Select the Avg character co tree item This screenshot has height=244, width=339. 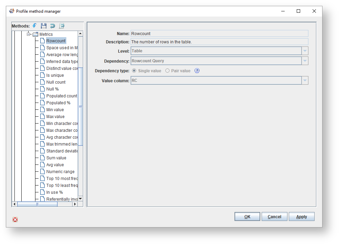click(x=62, y=137)
